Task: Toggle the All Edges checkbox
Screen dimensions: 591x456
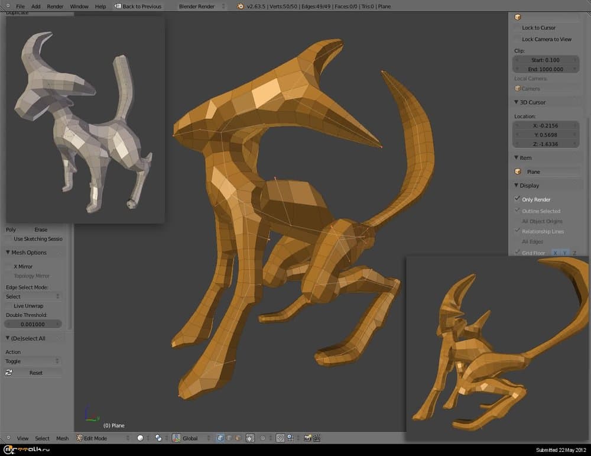Action: 517,241
